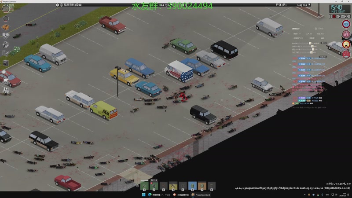The height and width of the screenshot is (198, 352).
Task: Set game speed to normal play
Action: 334,16
